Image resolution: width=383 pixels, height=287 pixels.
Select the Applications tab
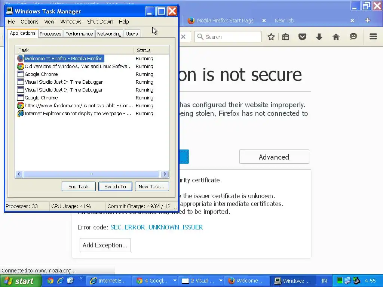(22, 33)
